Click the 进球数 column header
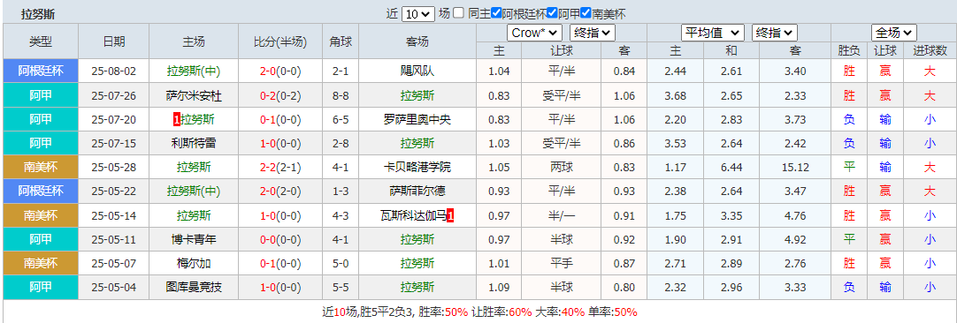 (930, 51)
